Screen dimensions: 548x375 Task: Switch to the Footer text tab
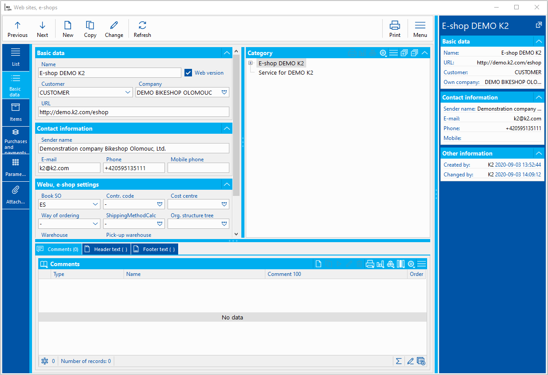(155, 249)
